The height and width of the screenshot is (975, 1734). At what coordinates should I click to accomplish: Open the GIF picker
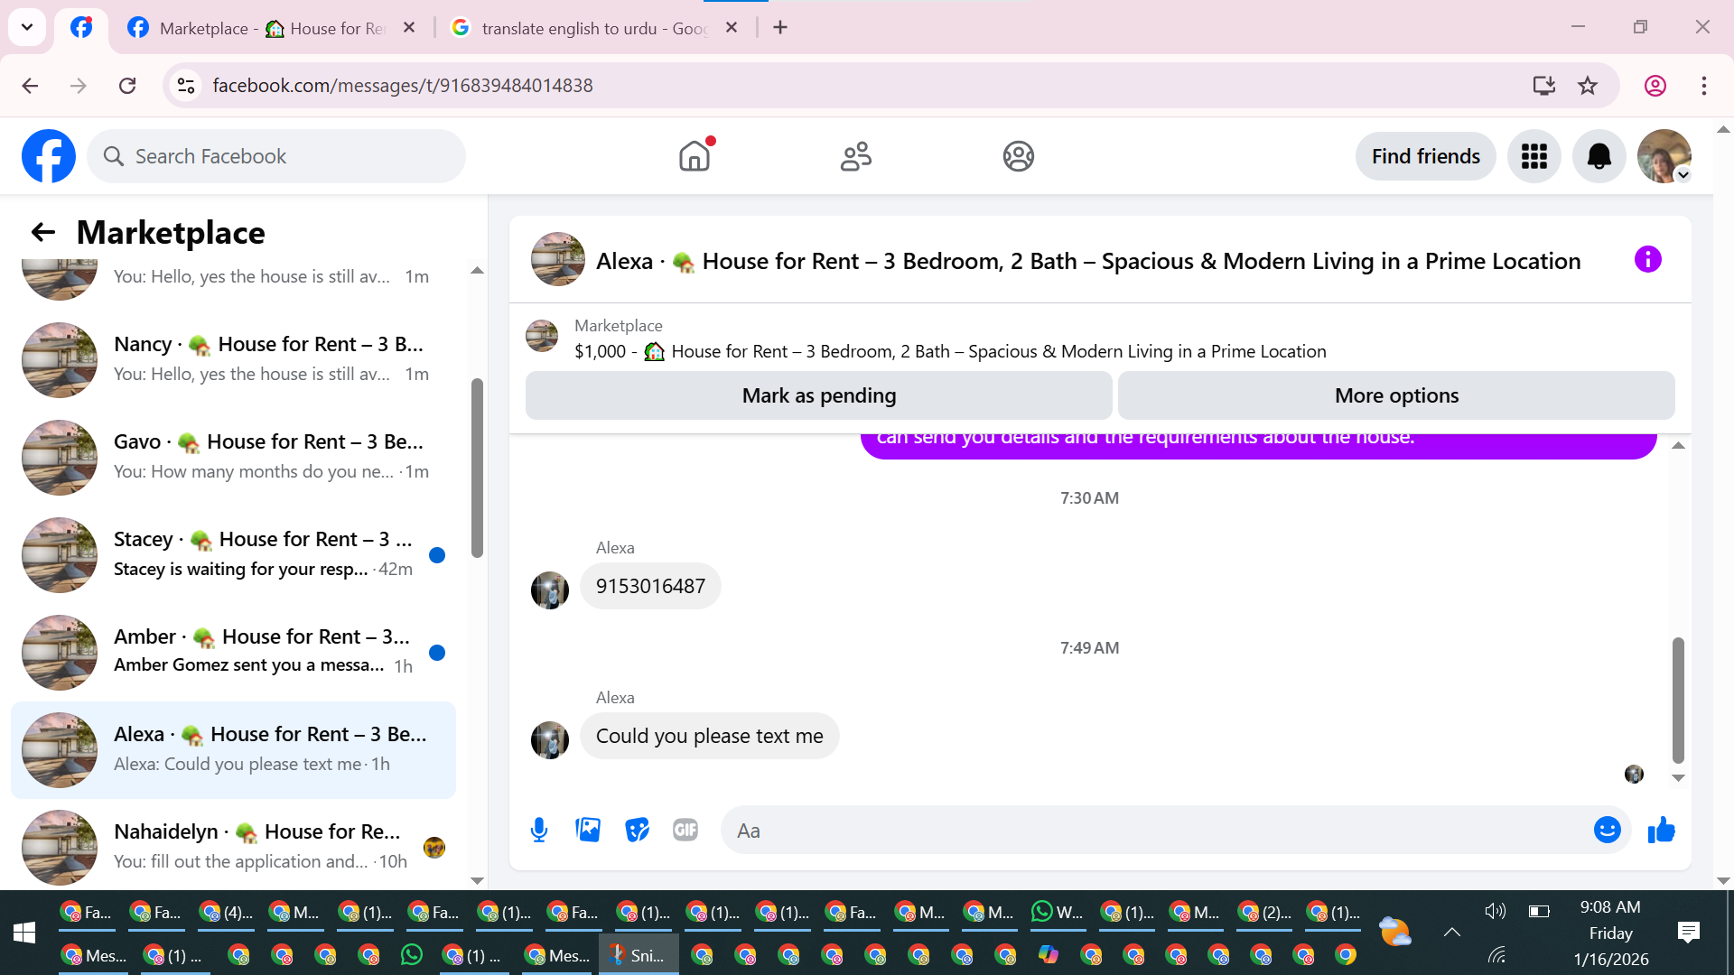[x=685, y=830]
